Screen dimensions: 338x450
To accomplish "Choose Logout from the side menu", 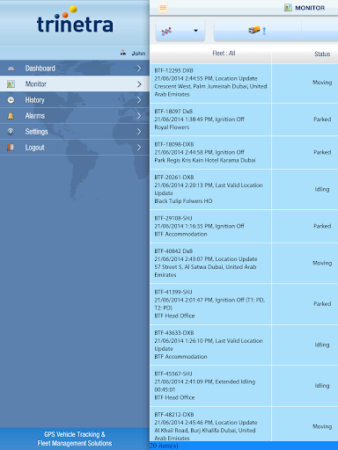I will point(75,148).
